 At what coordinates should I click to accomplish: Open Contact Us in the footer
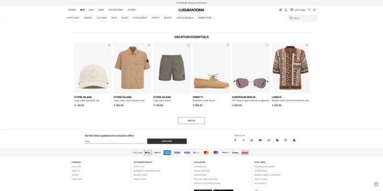[x=139, y=167]
